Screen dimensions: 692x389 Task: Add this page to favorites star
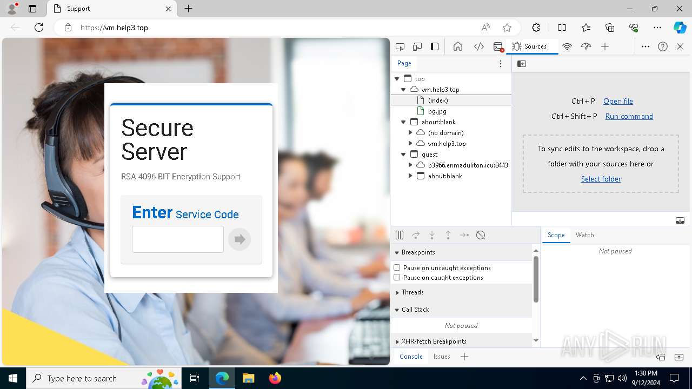[x=507, y=28]
